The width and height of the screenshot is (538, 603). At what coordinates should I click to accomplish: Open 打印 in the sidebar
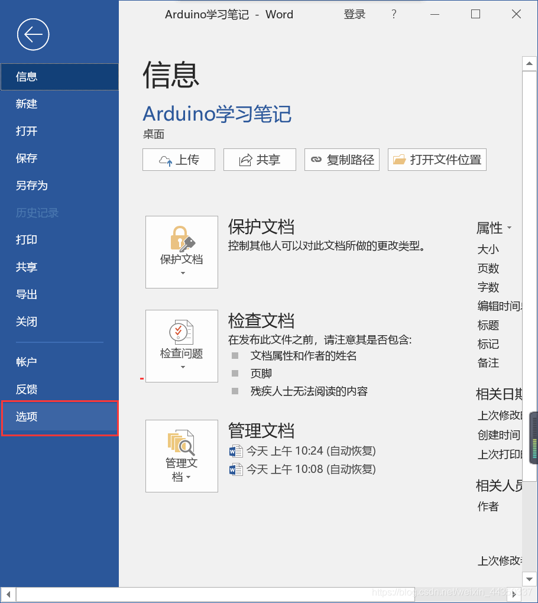(x=60, y=239)
